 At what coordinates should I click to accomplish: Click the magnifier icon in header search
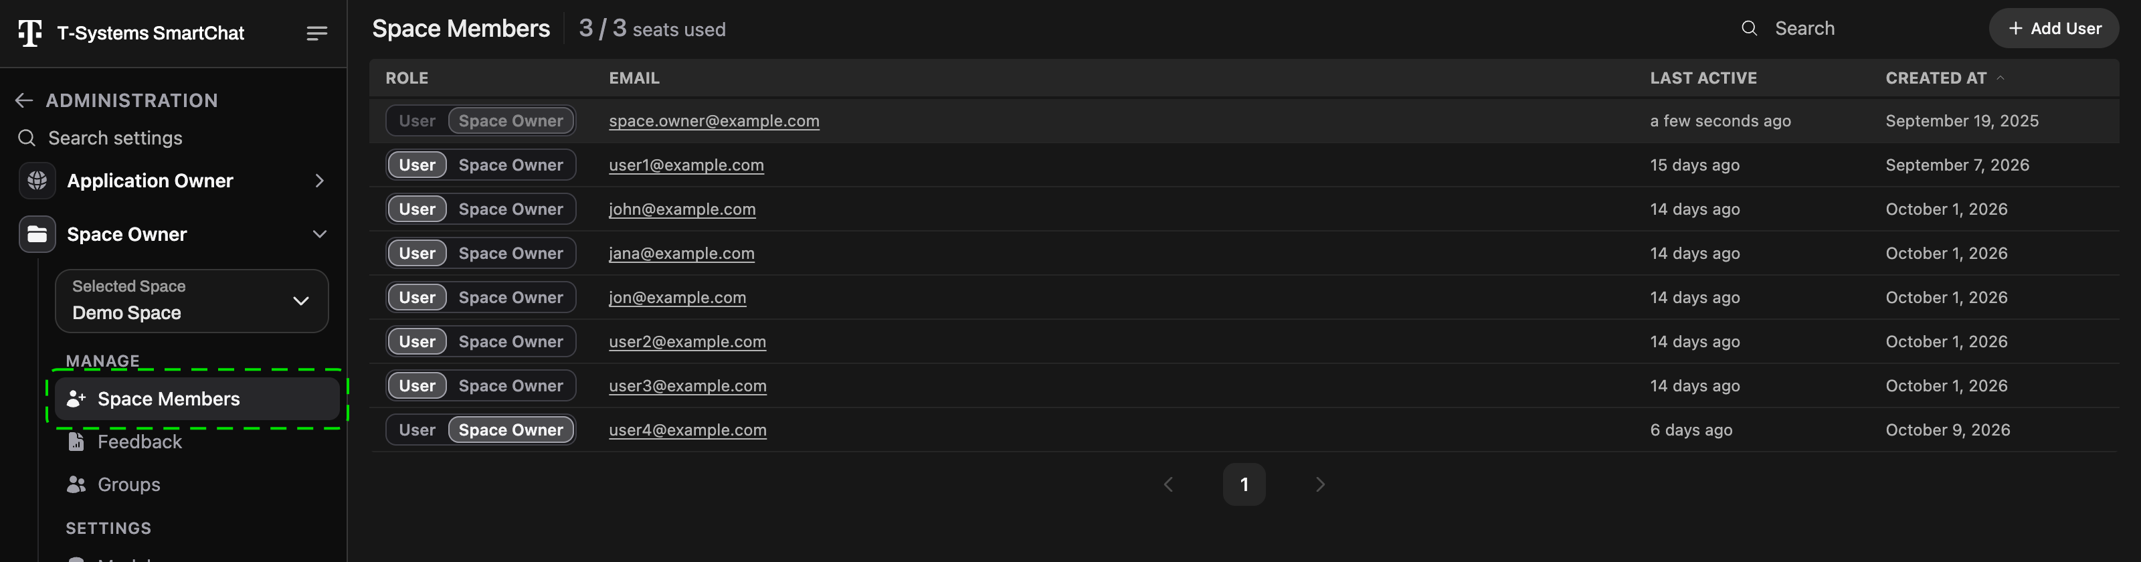[1749, 28]
